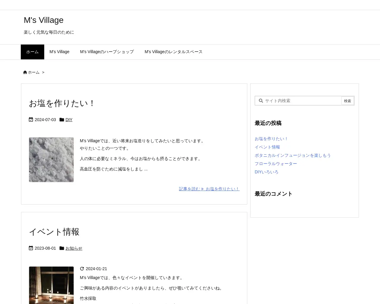This screenshot has height=304, width=380.
Task: Click the M's Village site title
Action: [x=43, y=20]
